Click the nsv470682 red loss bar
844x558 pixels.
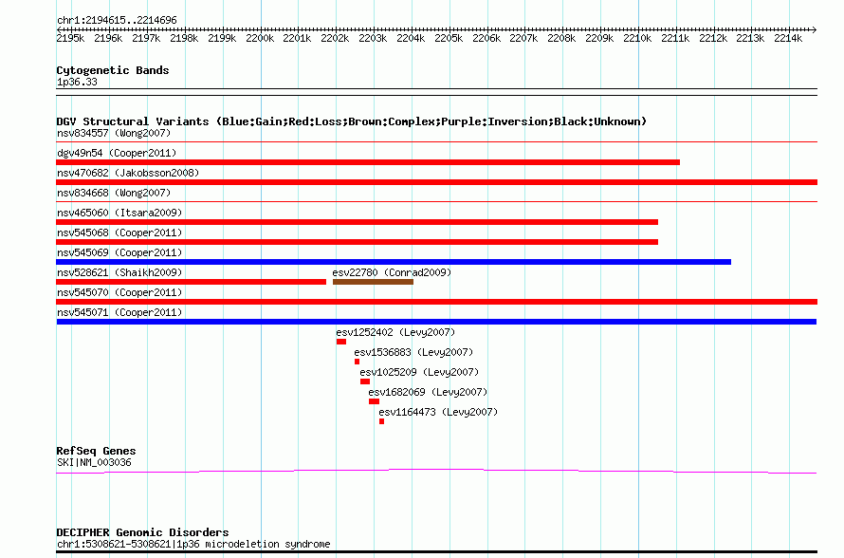pos(436,182)
